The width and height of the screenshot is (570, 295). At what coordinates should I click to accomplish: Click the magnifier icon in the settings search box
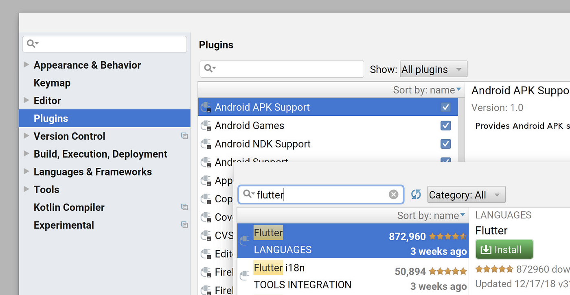pos(32,43)
